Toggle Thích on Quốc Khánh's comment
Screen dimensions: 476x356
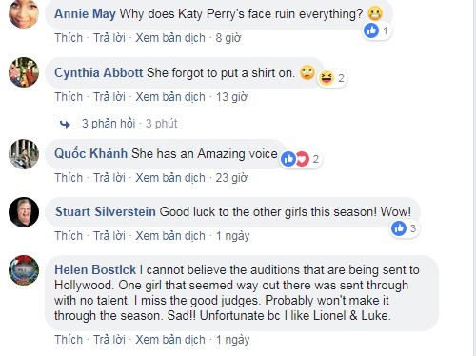point(69,178)
